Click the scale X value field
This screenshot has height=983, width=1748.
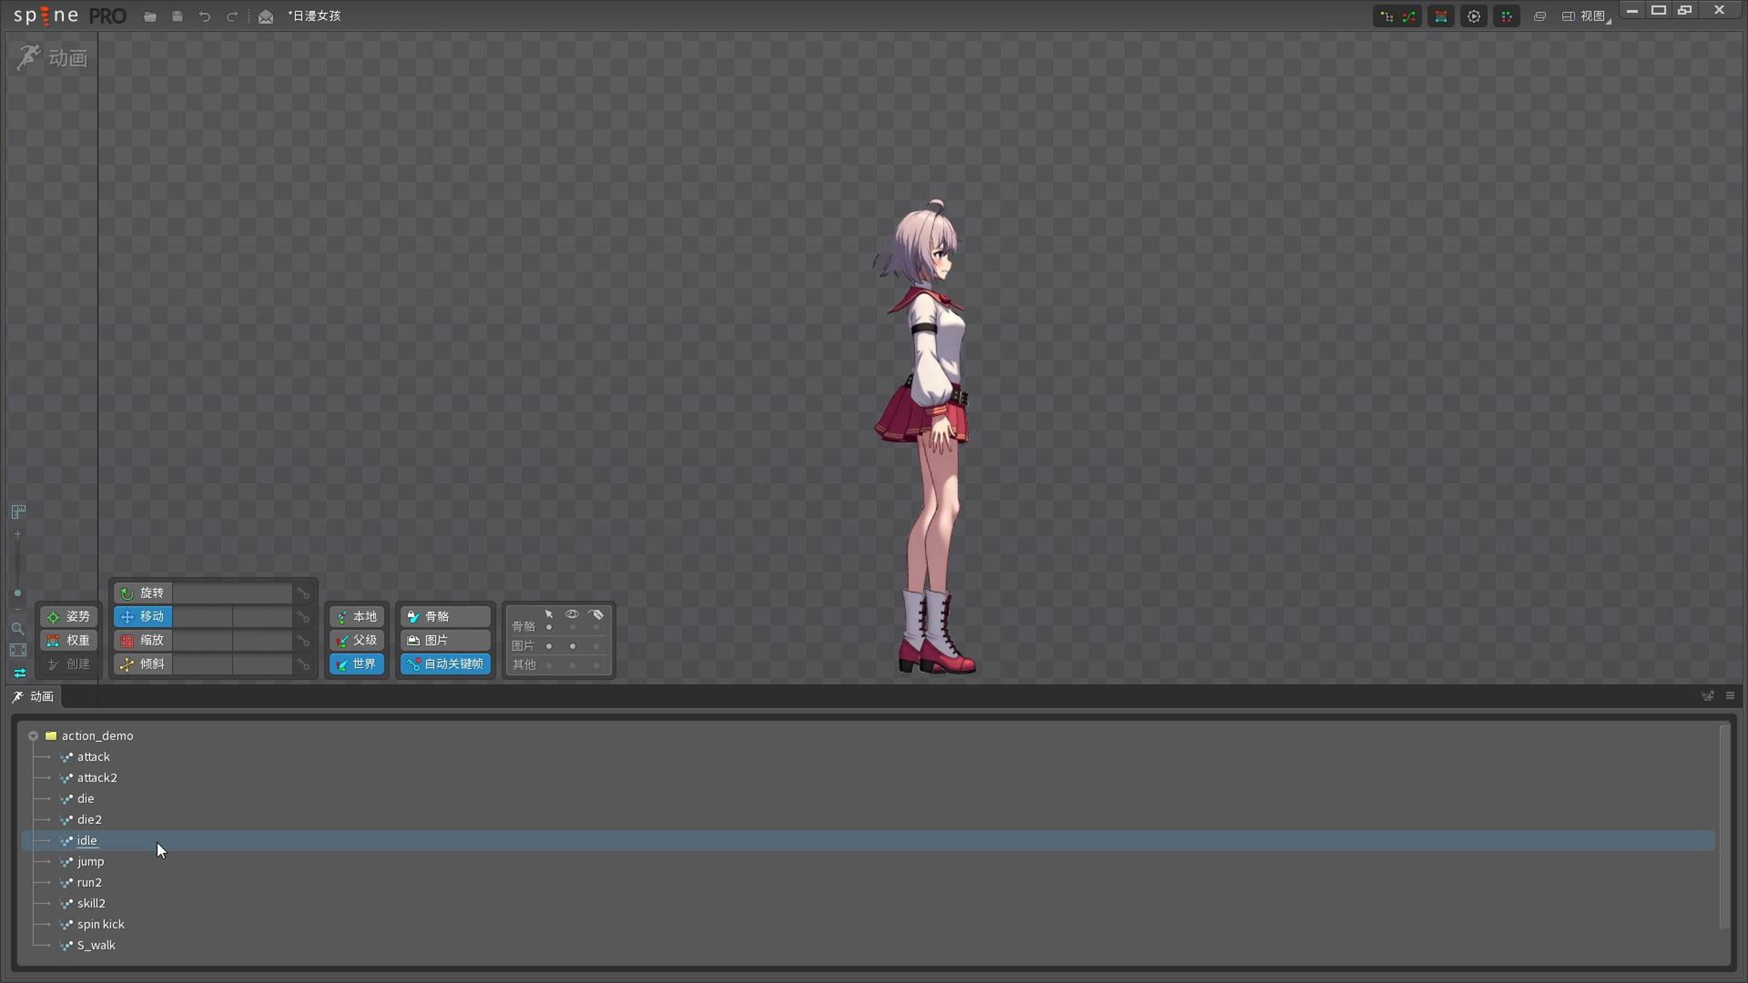coord(202,640)
